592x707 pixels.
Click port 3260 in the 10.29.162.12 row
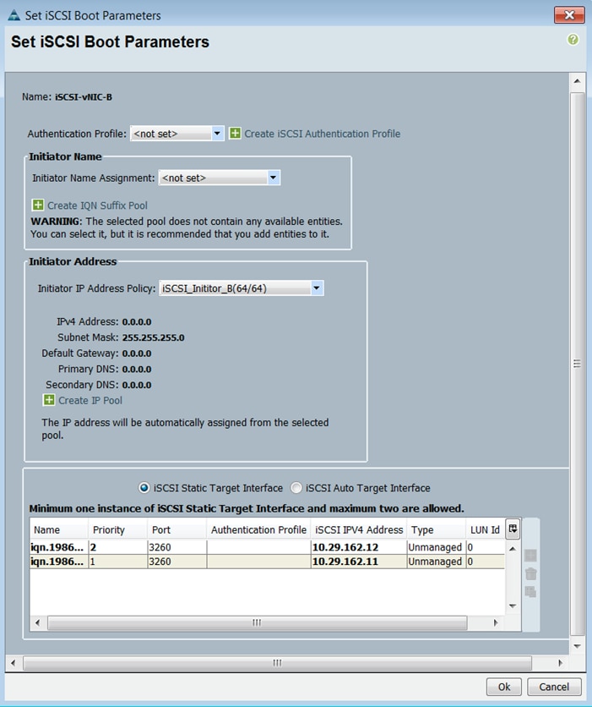(177, 547)
